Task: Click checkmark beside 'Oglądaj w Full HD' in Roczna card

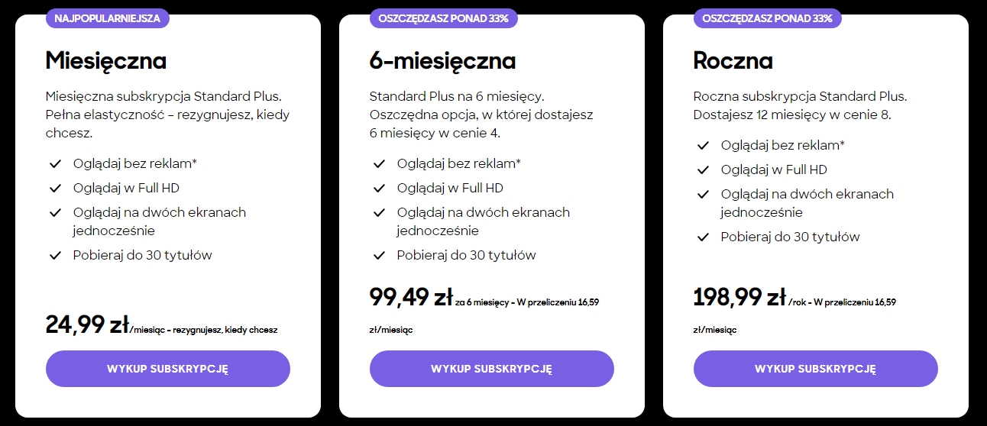Action: click(x=703, y=169)
